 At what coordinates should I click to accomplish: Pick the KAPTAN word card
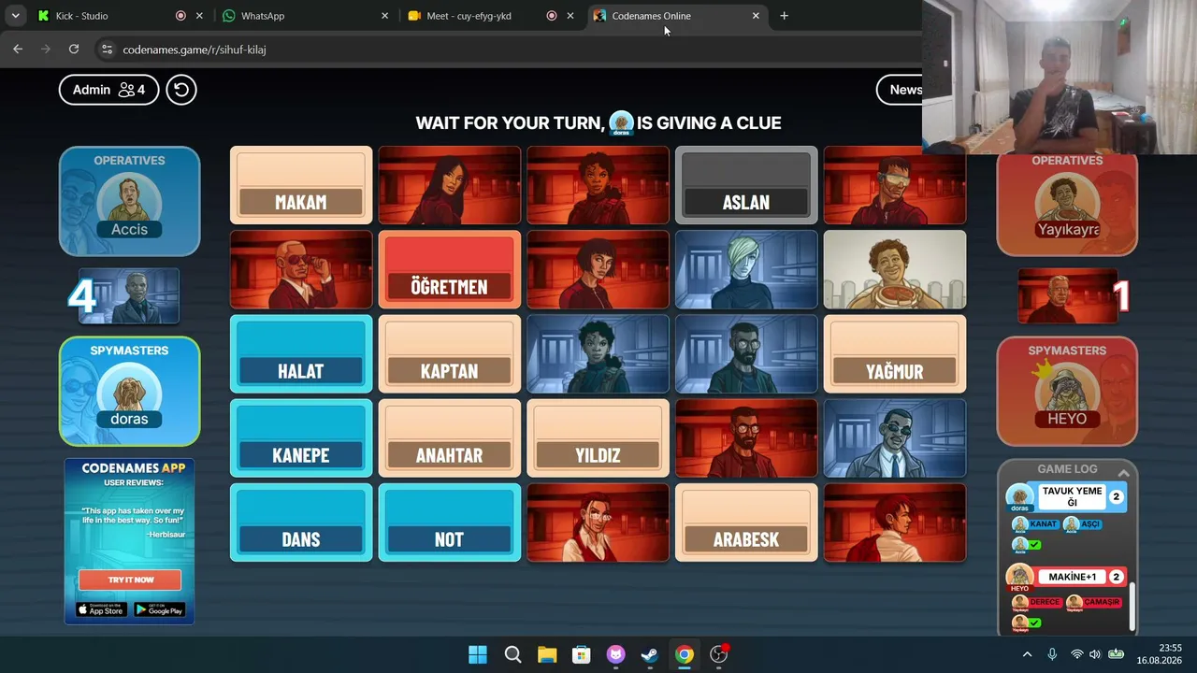449,354
